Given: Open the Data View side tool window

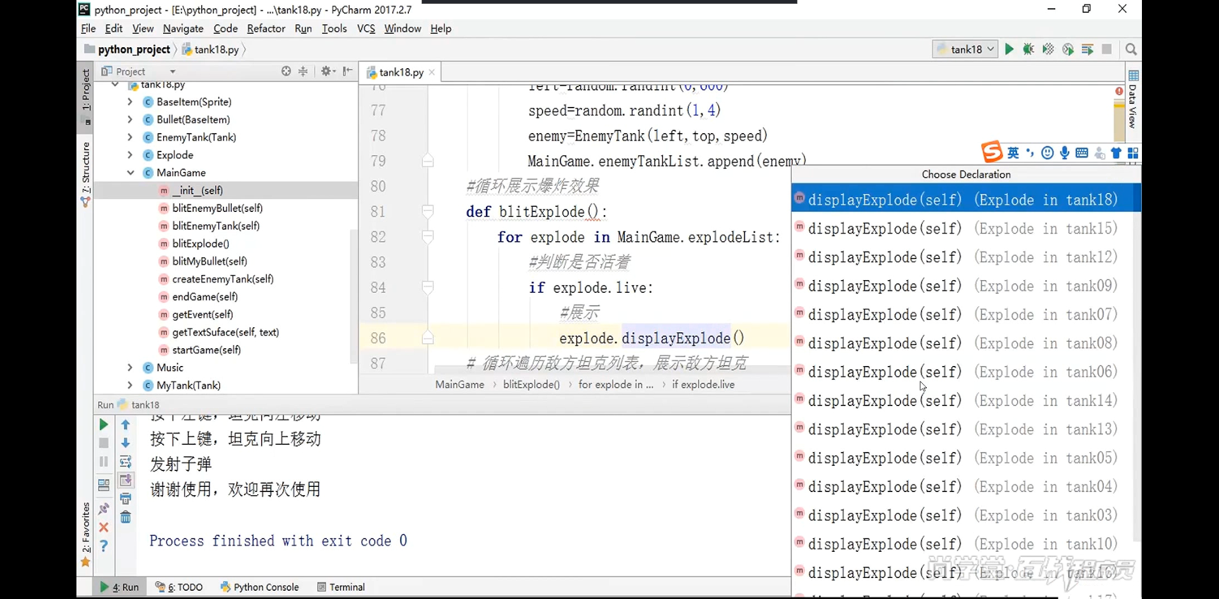Looking at the screenshot, I should (1133, 100).
